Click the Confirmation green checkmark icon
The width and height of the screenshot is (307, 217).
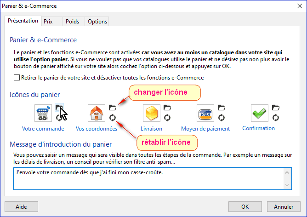click(x=259, y=113)
